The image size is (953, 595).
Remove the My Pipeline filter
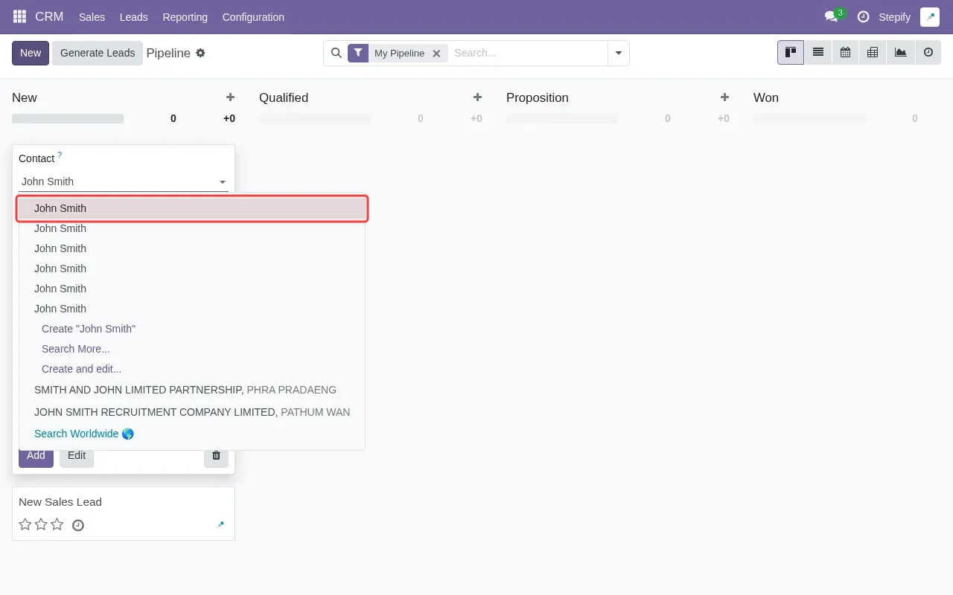(437, 53)
